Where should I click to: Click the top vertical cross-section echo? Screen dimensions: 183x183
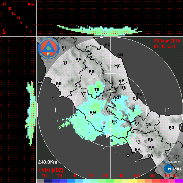pos(100,30)
